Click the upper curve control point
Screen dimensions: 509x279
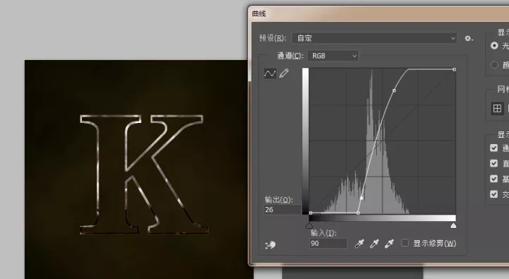(394, 90)
